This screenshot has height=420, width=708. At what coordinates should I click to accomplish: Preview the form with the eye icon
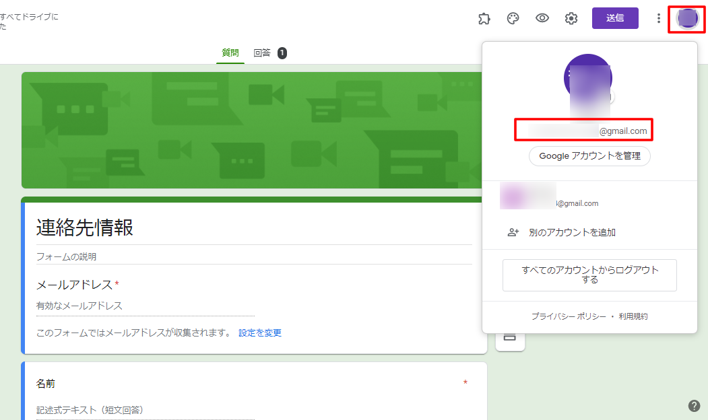tap(542, 19)
